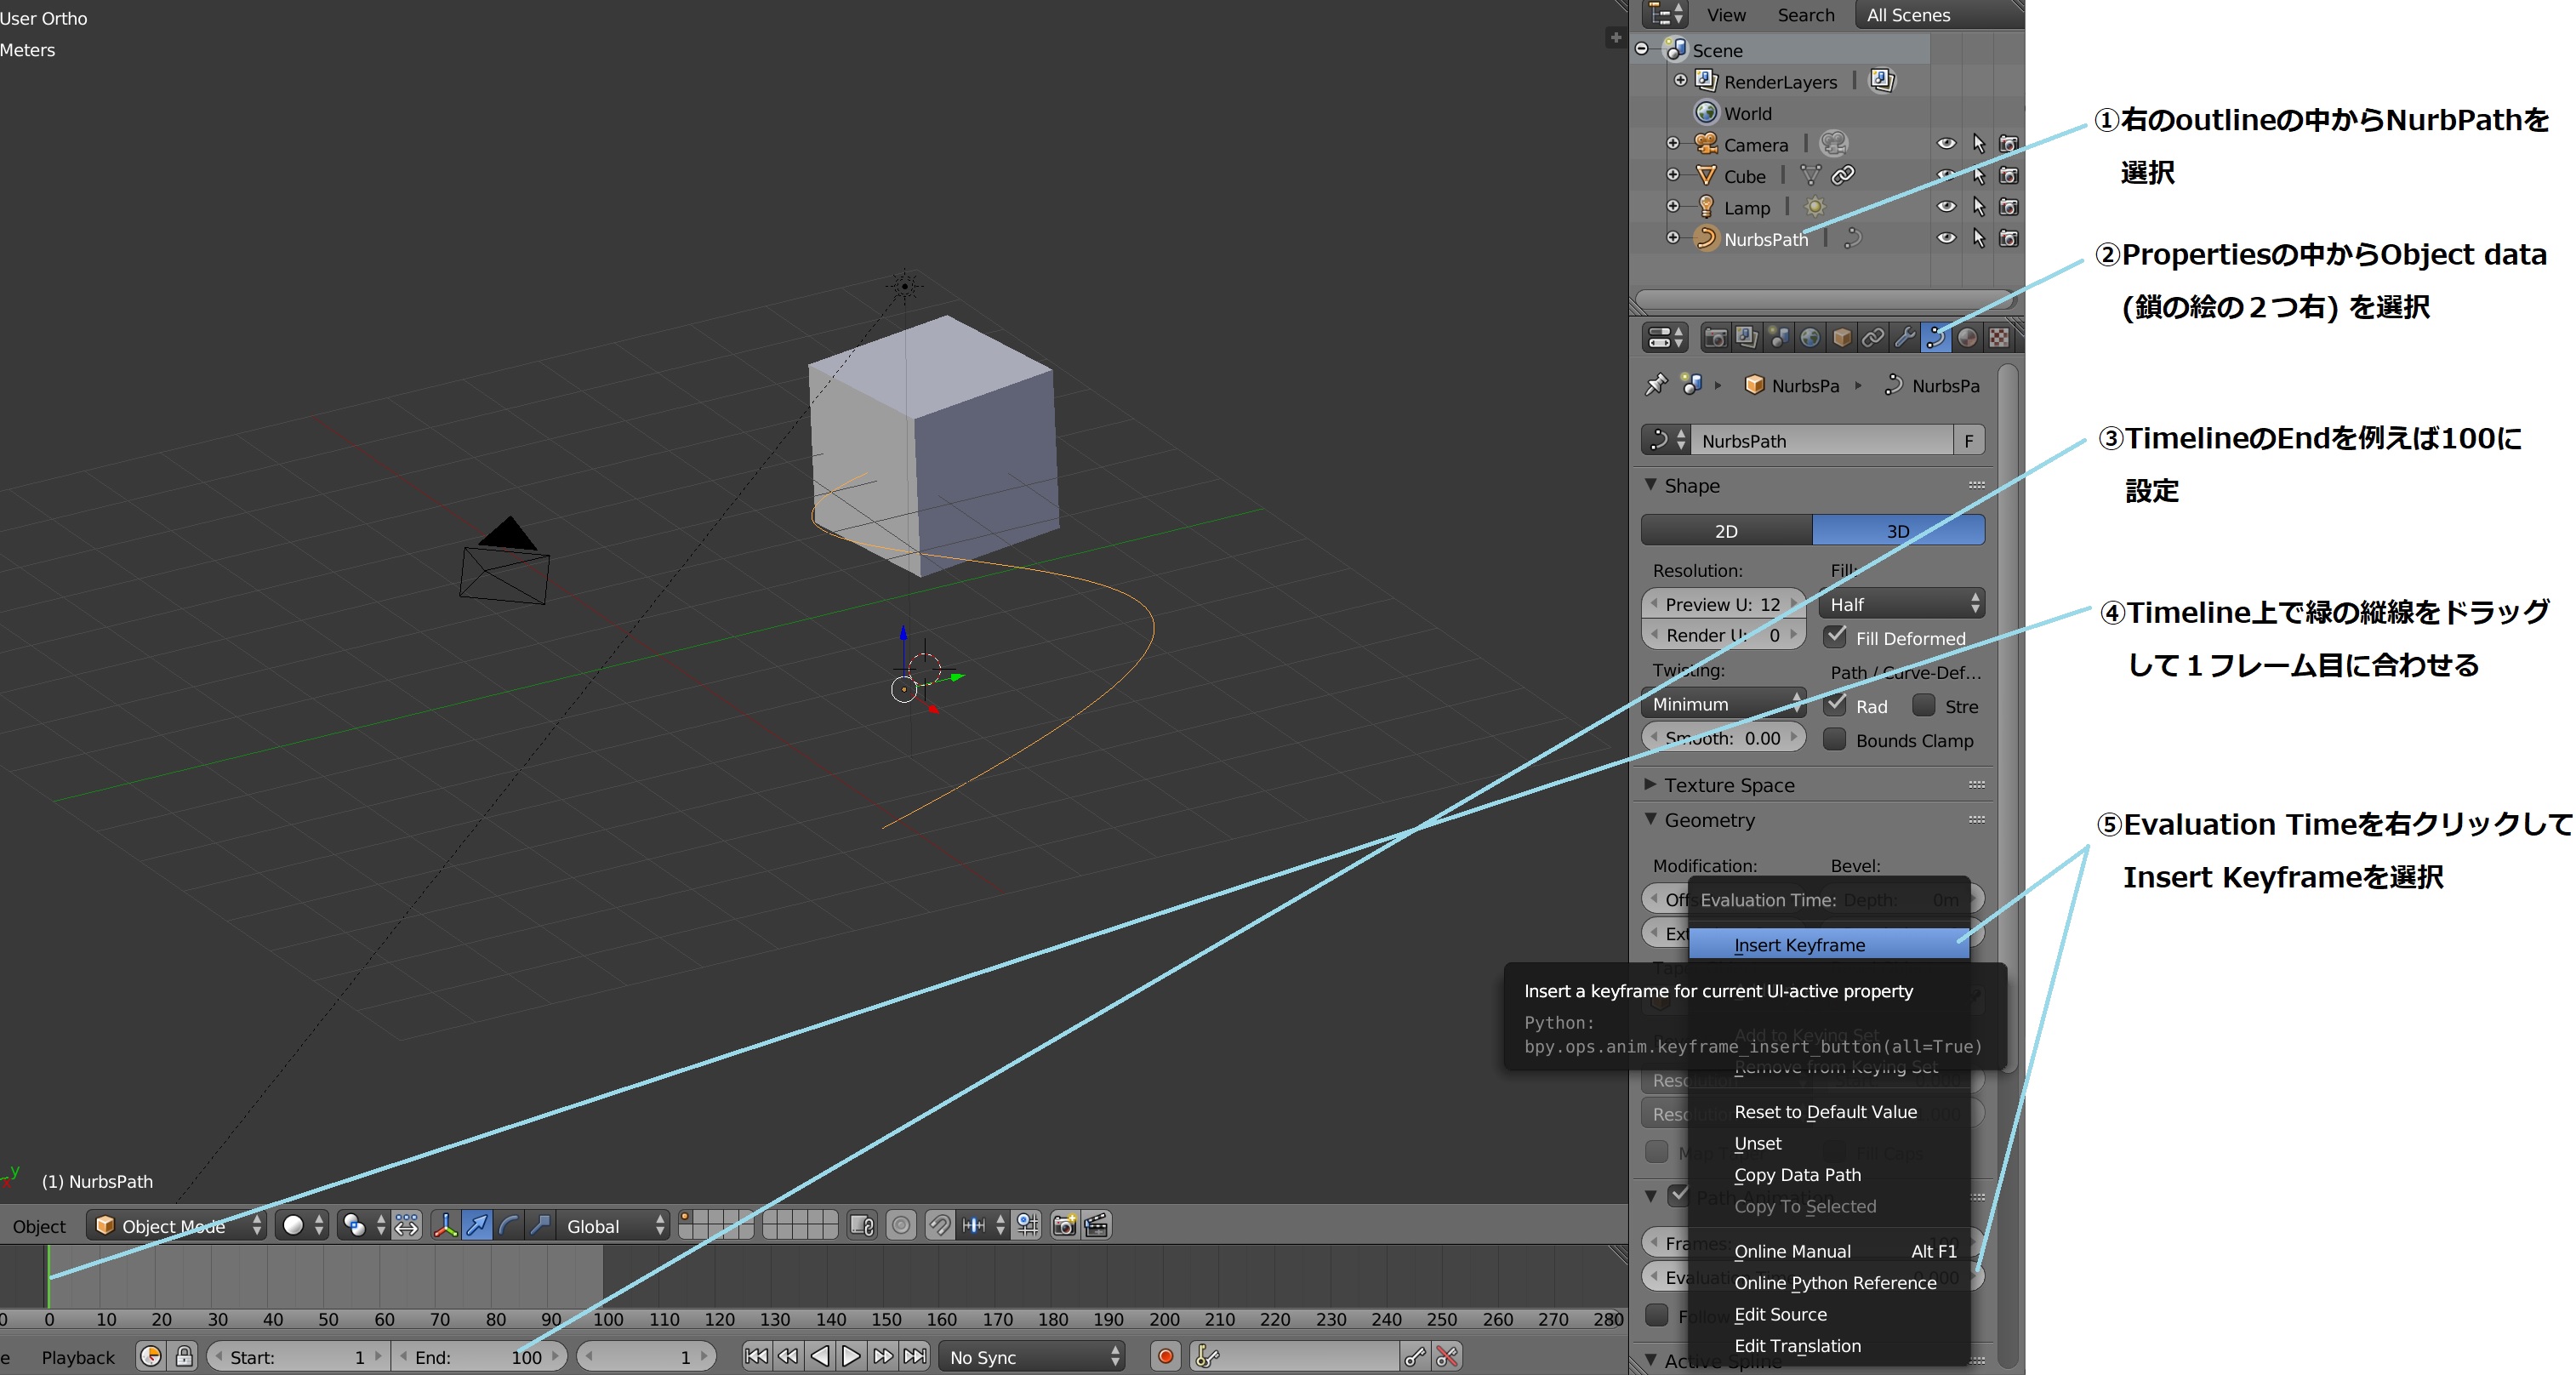This screenshot has width=2576, height=1375.
Task: Toggle NurbsPath renderability camera in outliner
Action: (x=2008, y=238)
